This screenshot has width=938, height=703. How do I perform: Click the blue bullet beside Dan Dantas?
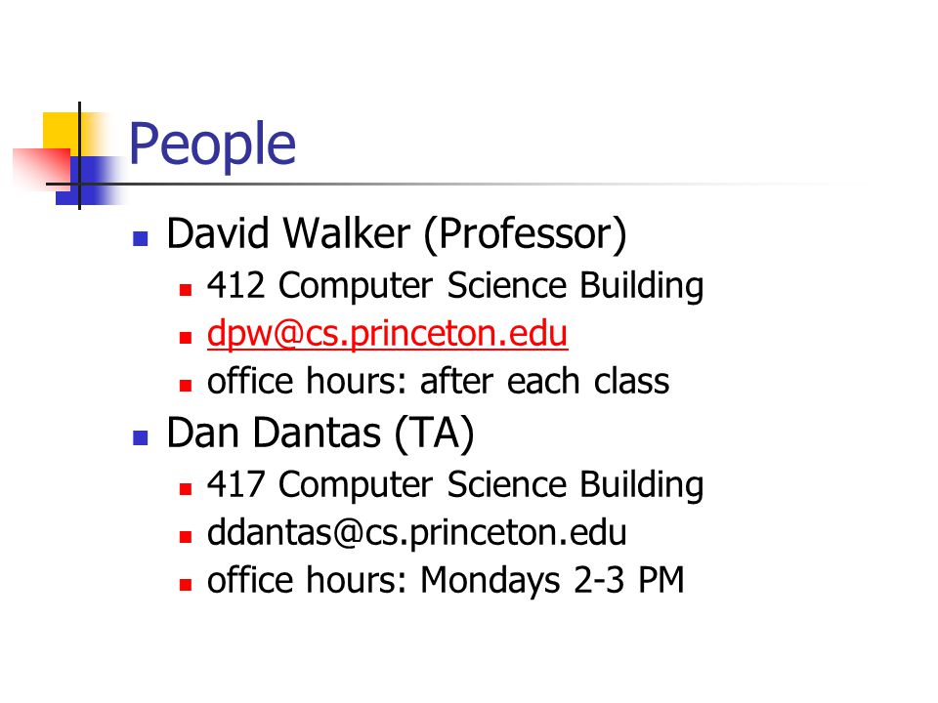point(141,438)
